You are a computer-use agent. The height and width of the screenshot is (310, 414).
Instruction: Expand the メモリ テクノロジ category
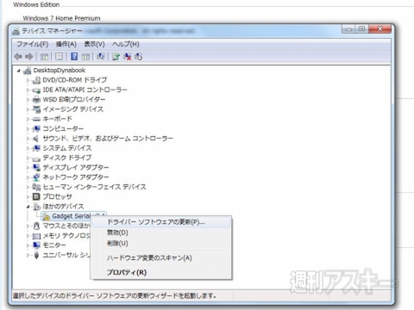point(28,236)
